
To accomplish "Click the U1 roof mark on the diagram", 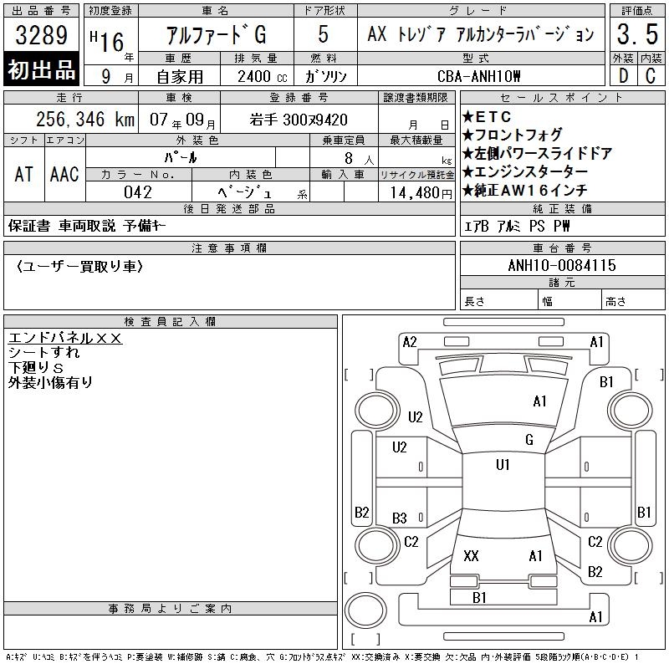I will click(x=503, y=464).
